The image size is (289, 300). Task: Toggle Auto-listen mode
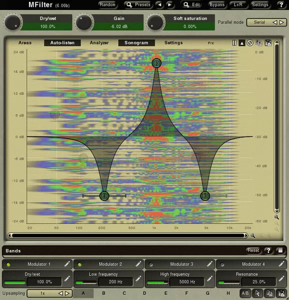click(x=62, y=42)
